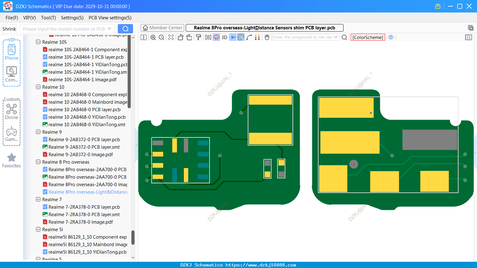The image size is (477, 268).
Task: Rotate the board counterclockwise
Action: pyautogui.click(x=180, y=37)
